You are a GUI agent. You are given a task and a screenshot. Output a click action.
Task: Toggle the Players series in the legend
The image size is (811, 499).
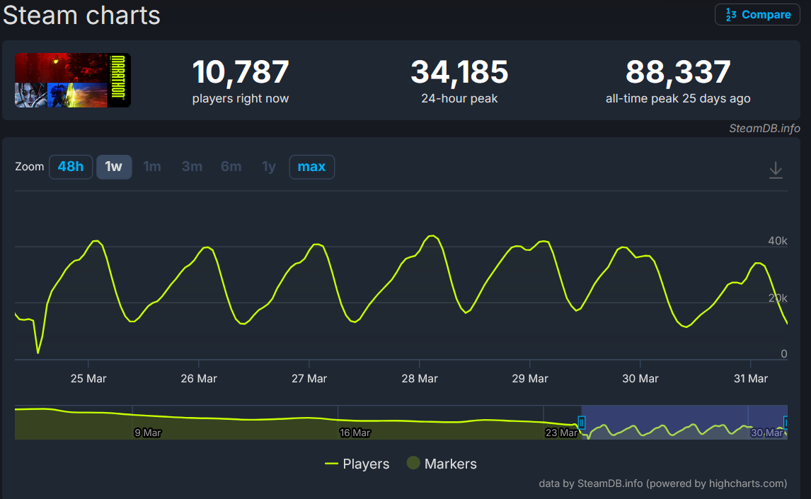click(x=357, y=464)
